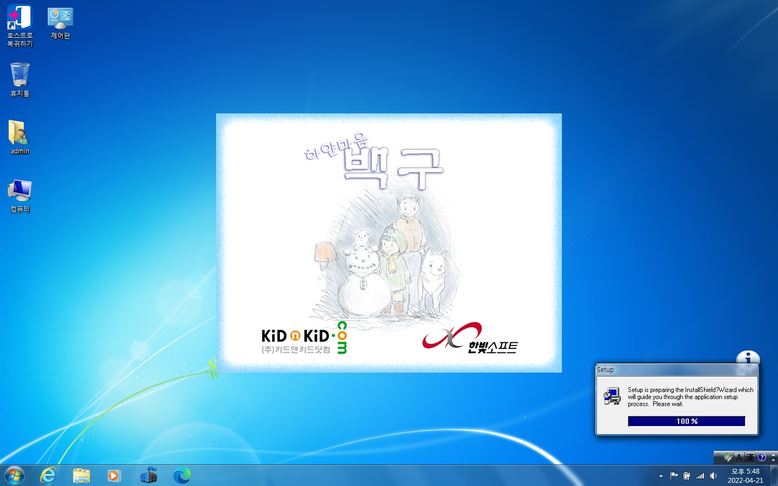This screenshot has height=486, width=778.
Task: Click the Setup dialog computer installer icon
Action: click(612, 396)
